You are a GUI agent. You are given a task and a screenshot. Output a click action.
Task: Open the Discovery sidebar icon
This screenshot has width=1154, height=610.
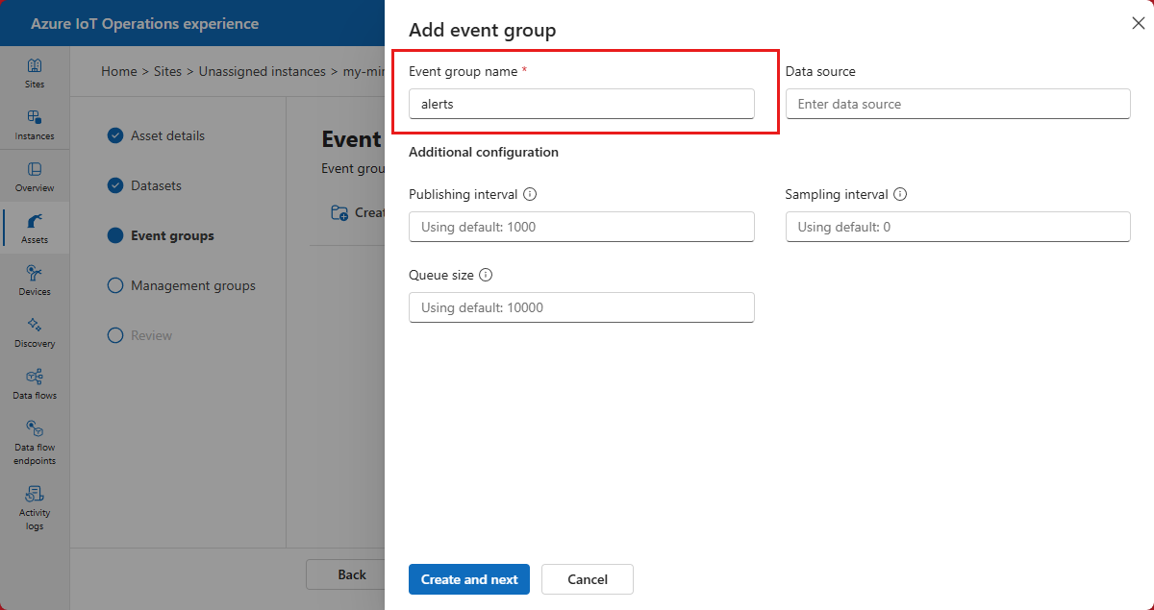35,331
